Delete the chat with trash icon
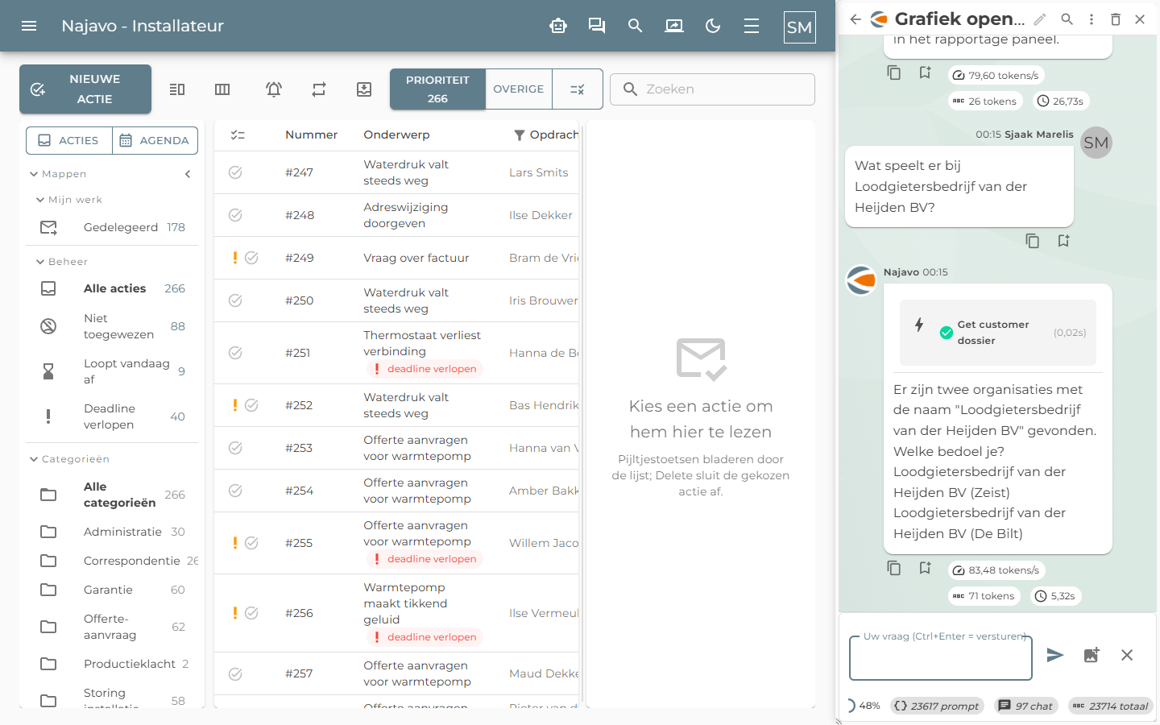This screenshot has width=1160, height=725. [1116, 19]
